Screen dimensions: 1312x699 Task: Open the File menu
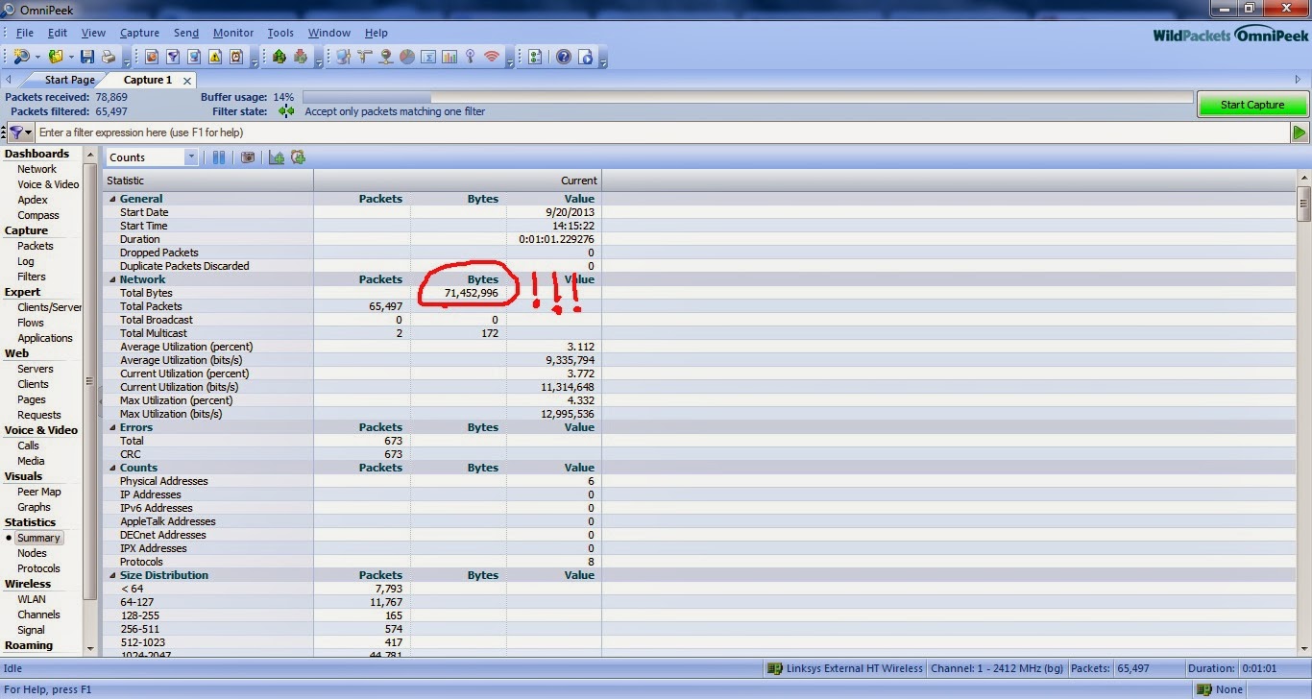tap(25, 33)
